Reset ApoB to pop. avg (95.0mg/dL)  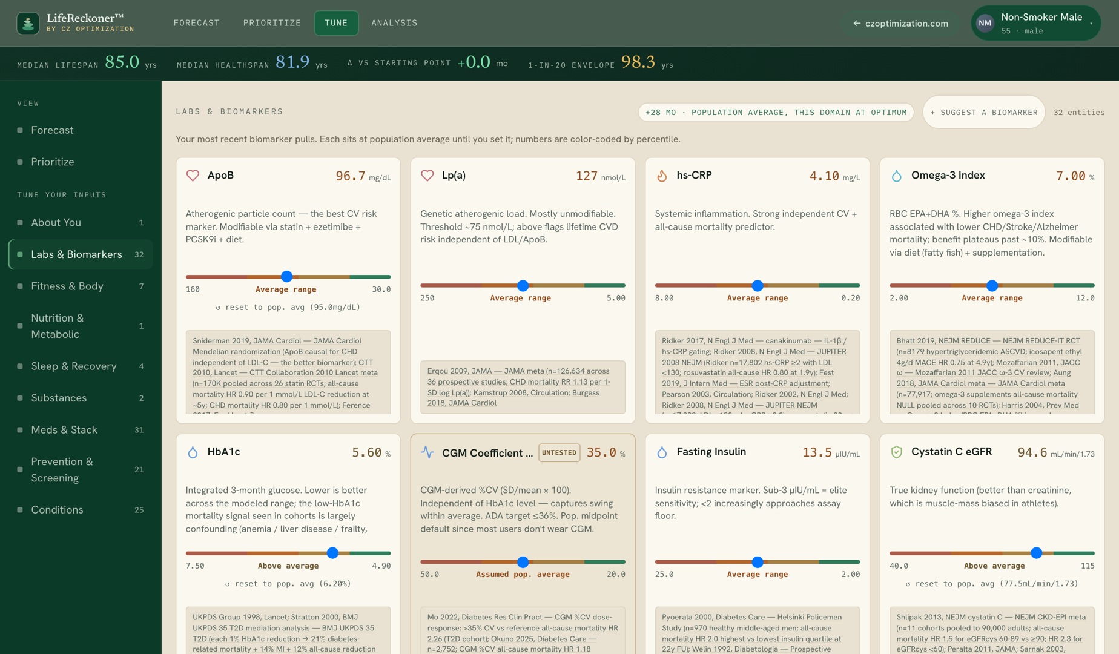(288, 307)
